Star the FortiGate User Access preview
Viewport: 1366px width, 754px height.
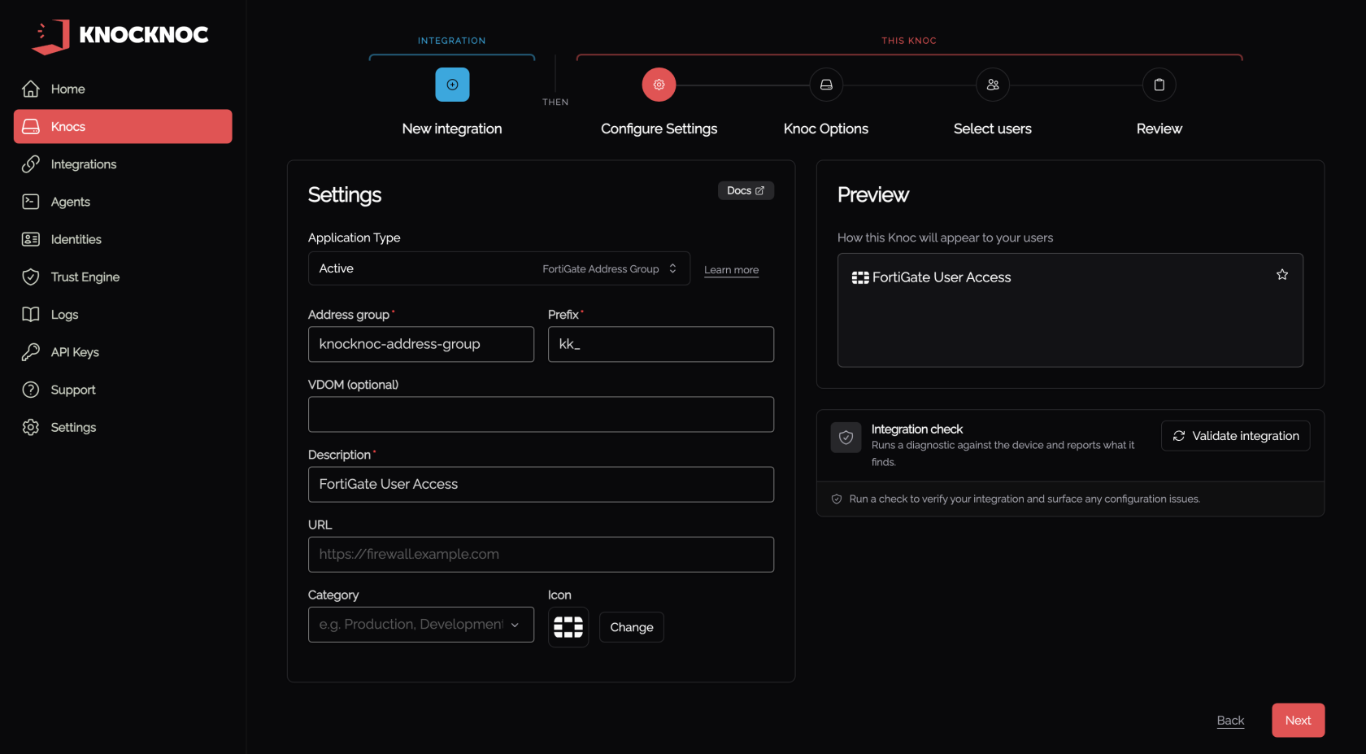[x=1282, y=275]
